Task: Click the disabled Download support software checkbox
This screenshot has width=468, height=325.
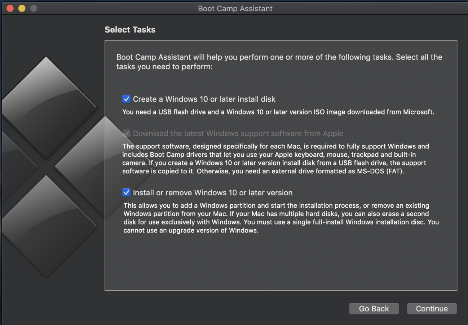Action: point(126,133)
